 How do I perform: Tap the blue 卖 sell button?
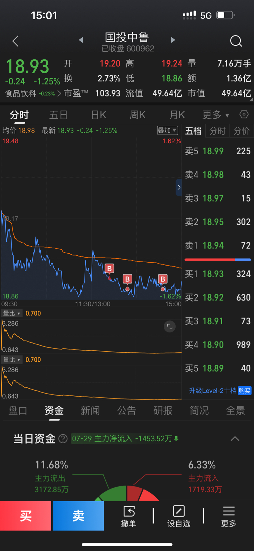point(78,516)
